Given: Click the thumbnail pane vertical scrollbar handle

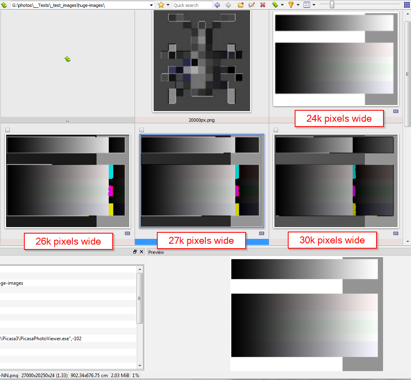Looking at the screenshot, I should (x=407, y=74).
